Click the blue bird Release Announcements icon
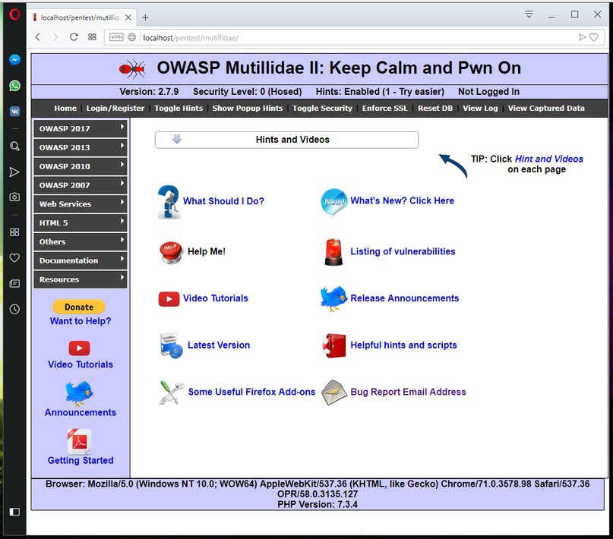This screenshot has width=613, height=539. (333, 299)
